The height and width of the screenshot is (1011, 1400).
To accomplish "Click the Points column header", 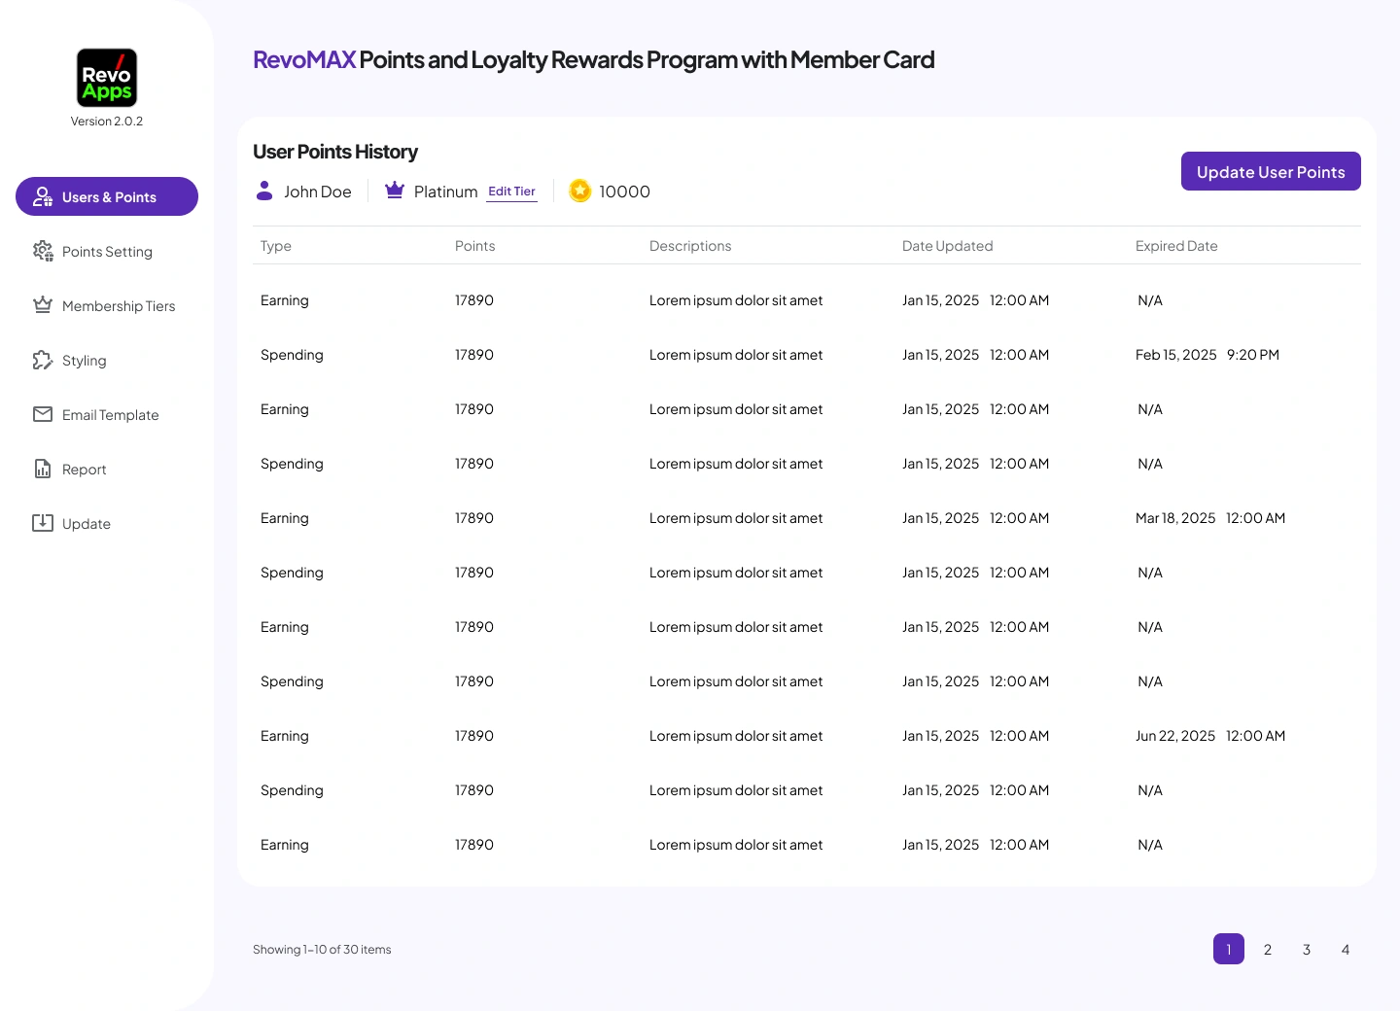I will [x=475, y=246].
